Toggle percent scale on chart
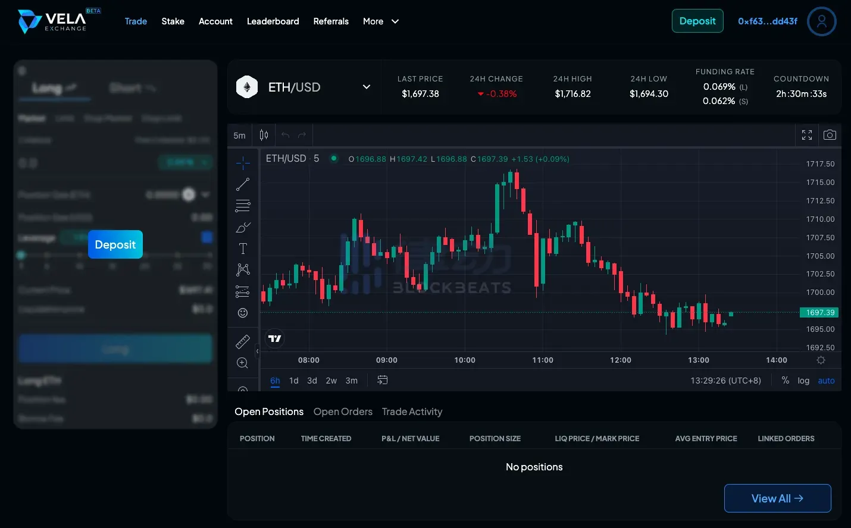The width and height of the screenshot is (851, 528). 786,381
